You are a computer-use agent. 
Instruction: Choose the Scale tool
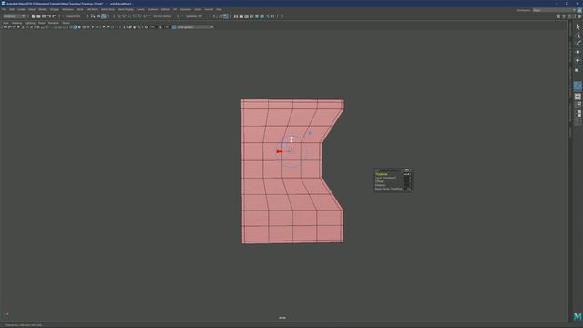[x=578, y=69]
